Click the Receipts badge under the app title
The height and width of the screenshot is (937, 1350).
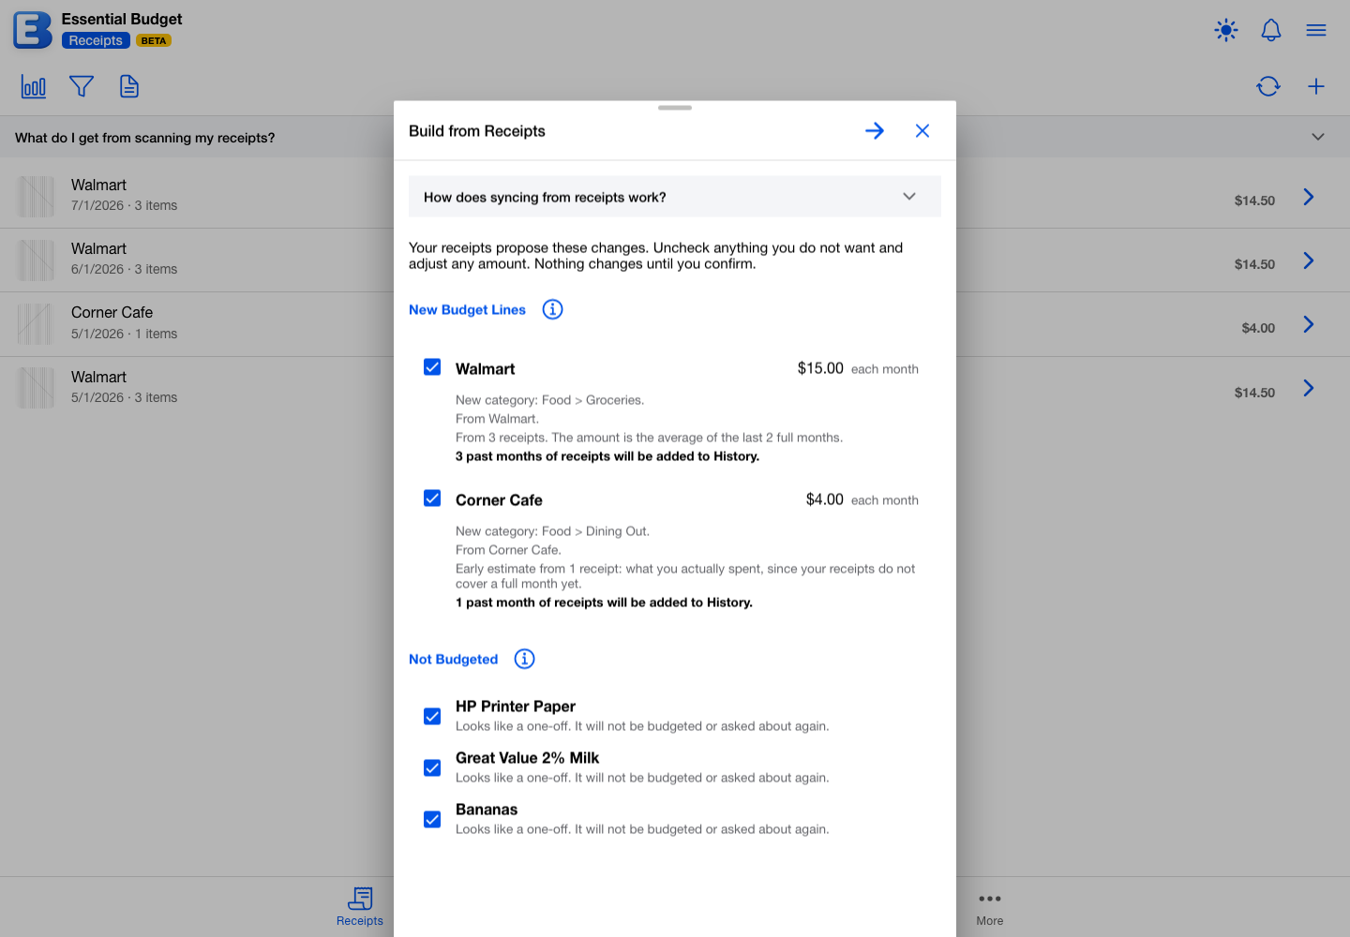click(x=96, y=40)
